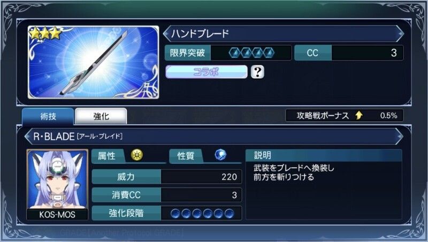Click the three-star rarity icon
This screenshot has width=428, height=242.
(45, 34)
